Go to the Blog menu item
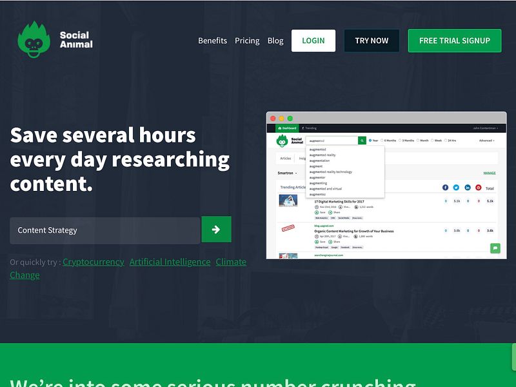Image resolution: width=516 pixels, height=387 pixels. point(275,41)
